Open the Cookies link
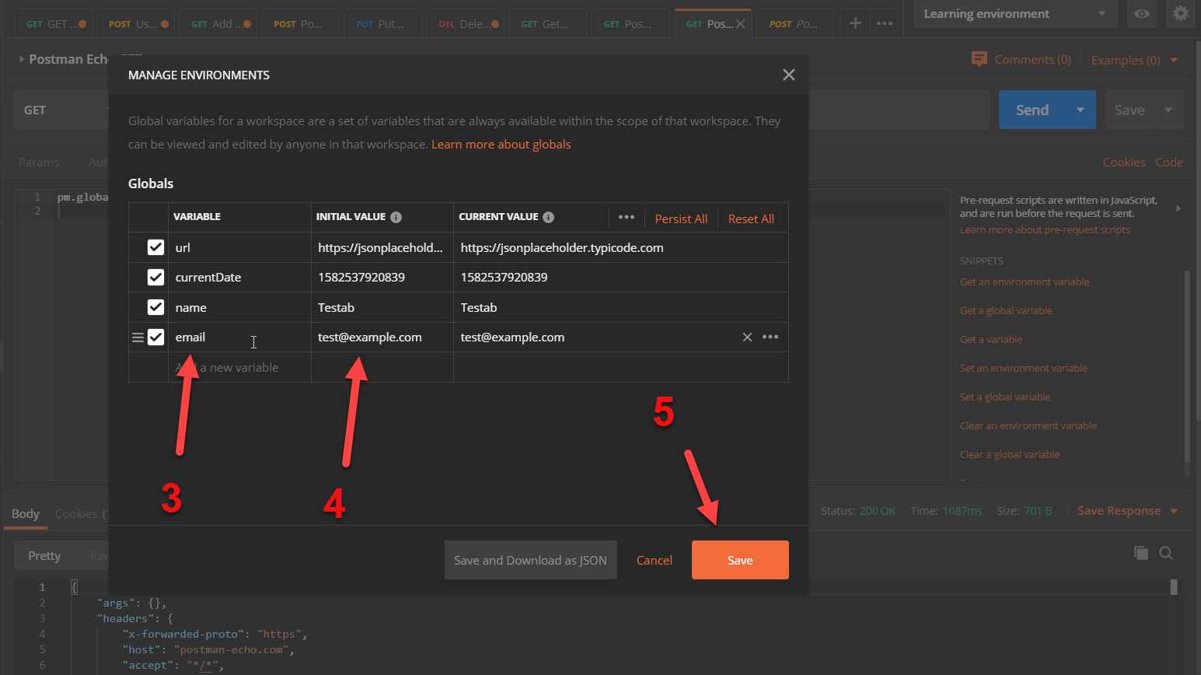Viewport: 1201px width, 675px height. (x=1124, y=162)
